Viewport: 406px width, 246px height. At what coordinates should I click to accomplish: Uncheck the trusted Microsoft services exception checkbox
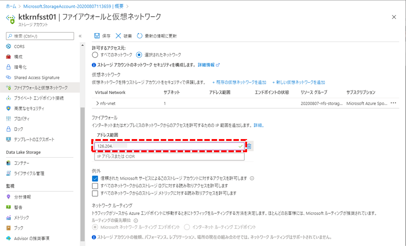point(95,178)
